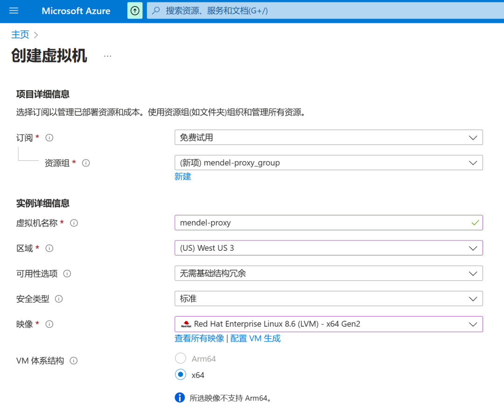Screen dimensions: 504x413
Task: Select the Arm64 architecture radio button
Action: [181, 358]
